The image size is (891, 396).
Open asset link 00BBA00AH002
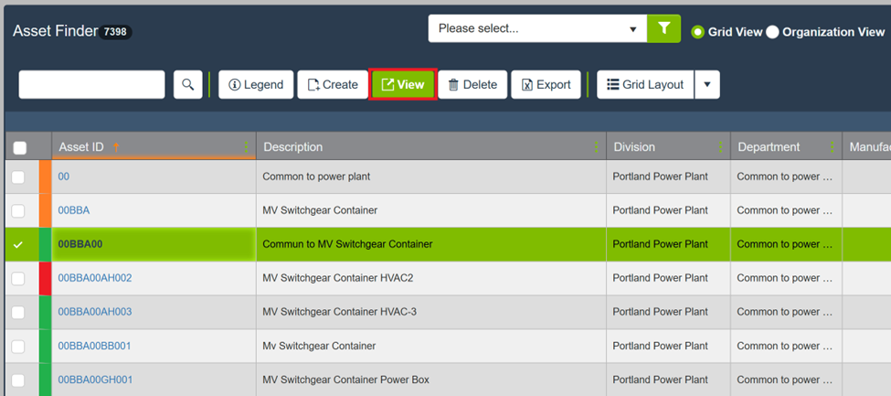[95, 278]
